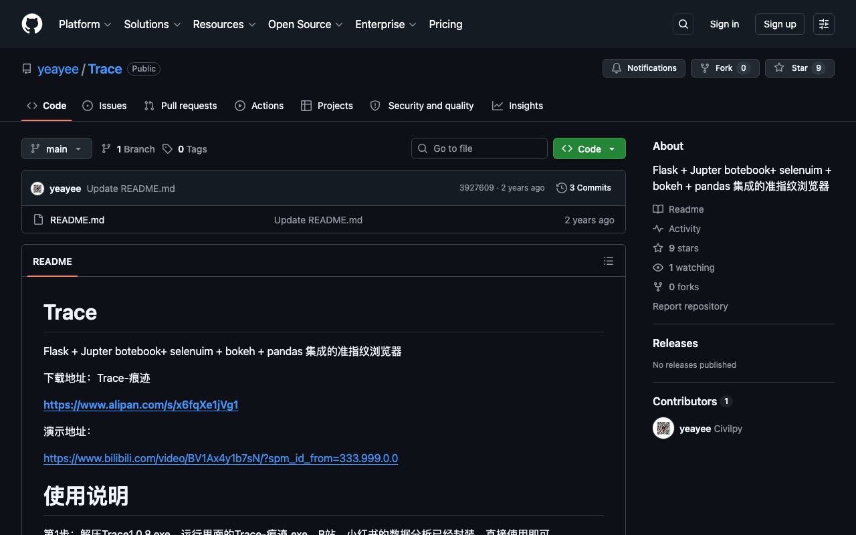Star the Trace repository

[x=800, y=68]
